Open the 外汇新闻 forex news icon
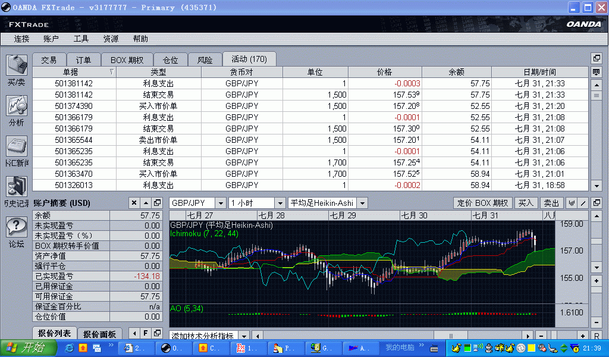The height and width of the screenshot is (357, 609). (x=16, y=147)
